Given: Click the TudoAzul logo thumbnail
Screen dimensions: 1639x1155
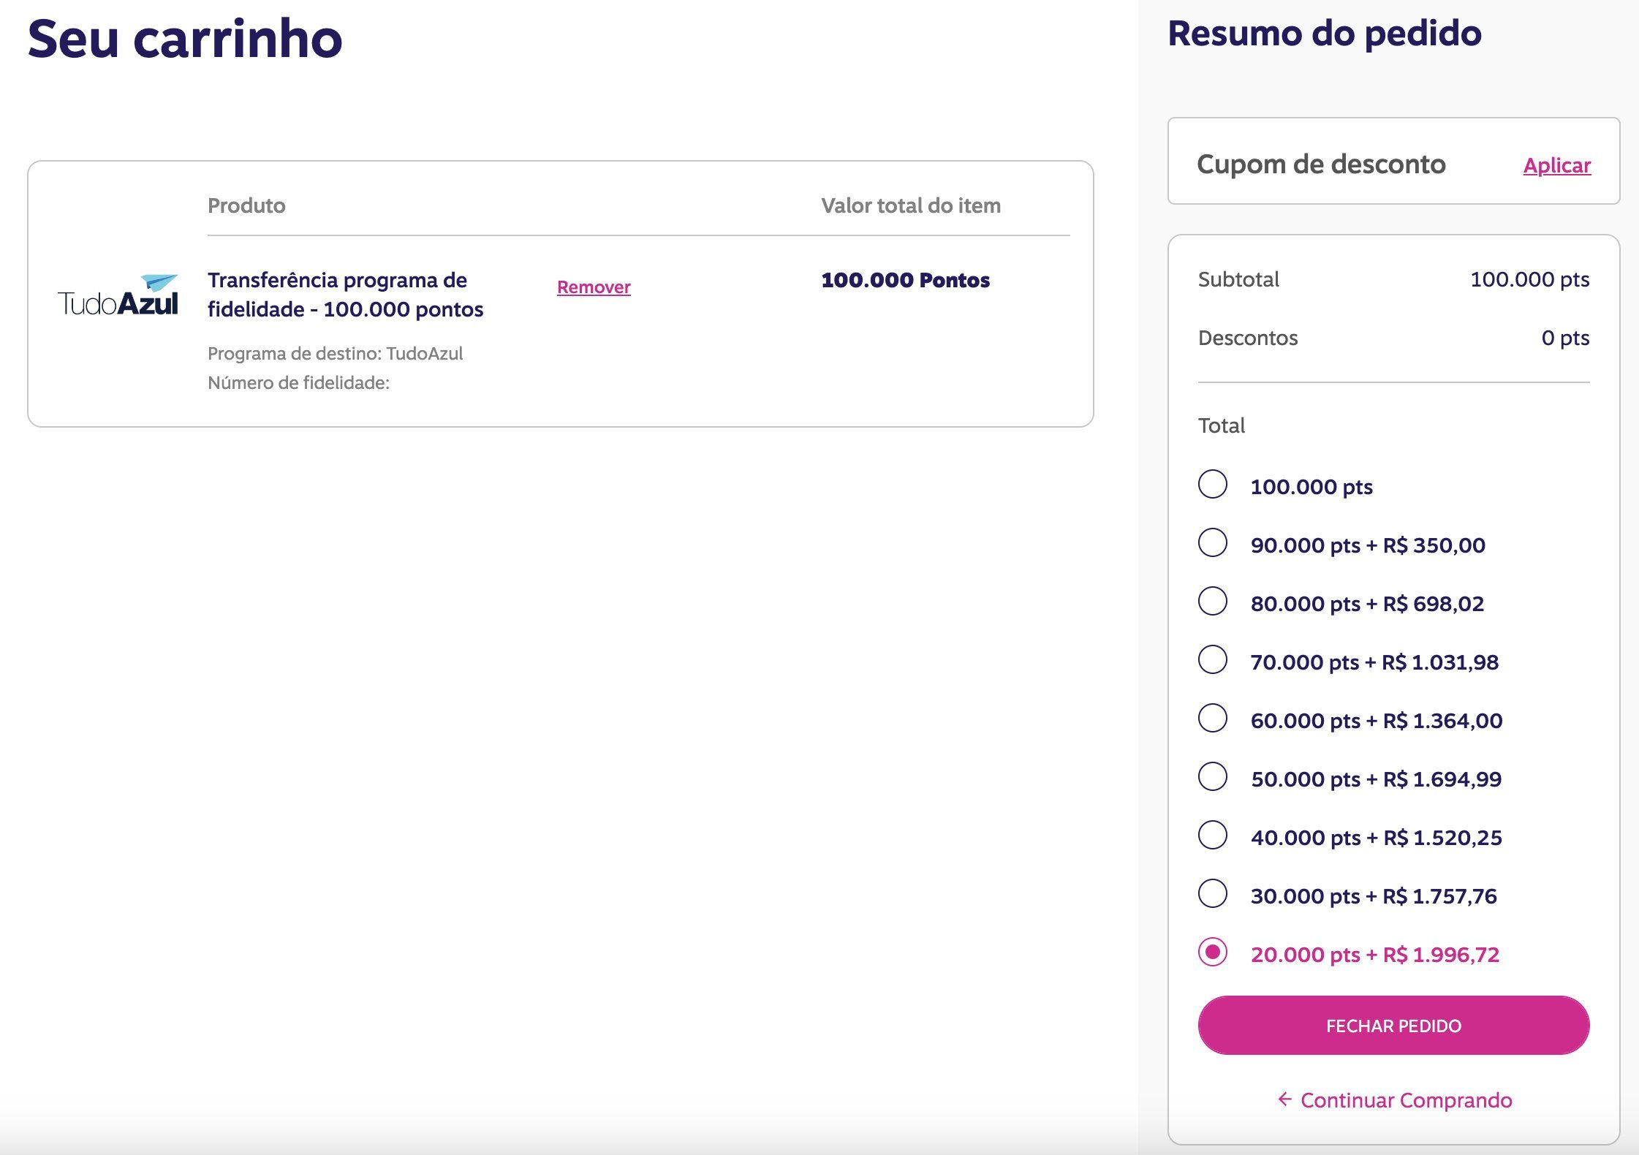Looking at the screenshot, I should click(118, 295).
